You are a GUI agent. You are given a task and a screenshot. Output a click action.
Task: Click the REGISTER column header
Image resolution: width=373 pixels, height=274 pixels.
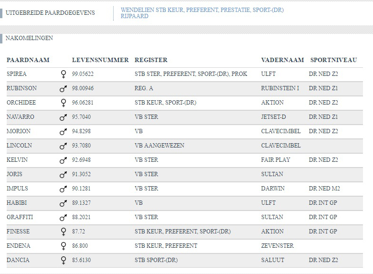(151, 60)
